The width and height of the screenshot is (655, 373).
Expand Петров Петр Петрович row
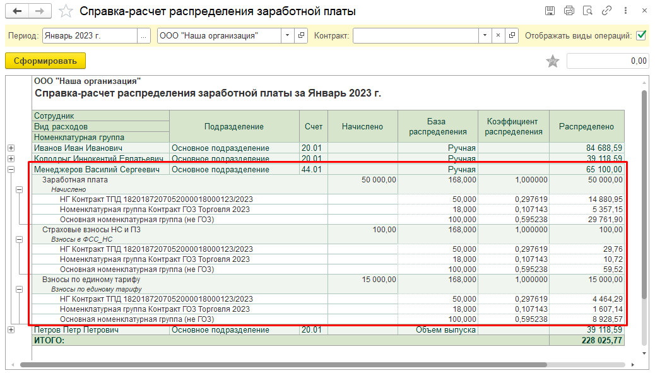click(x=11, y=330)
